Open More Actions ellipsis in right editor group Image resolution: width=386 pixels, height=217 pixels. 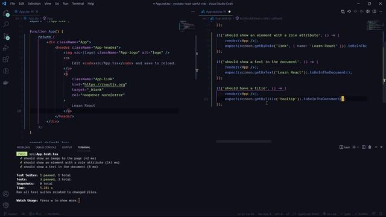tap(381, 11)
